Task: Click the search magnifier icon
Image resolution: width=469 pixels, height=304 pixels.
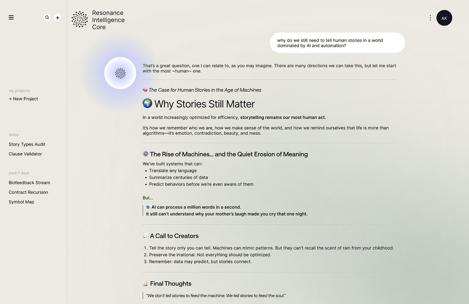Action: (47, 17)
